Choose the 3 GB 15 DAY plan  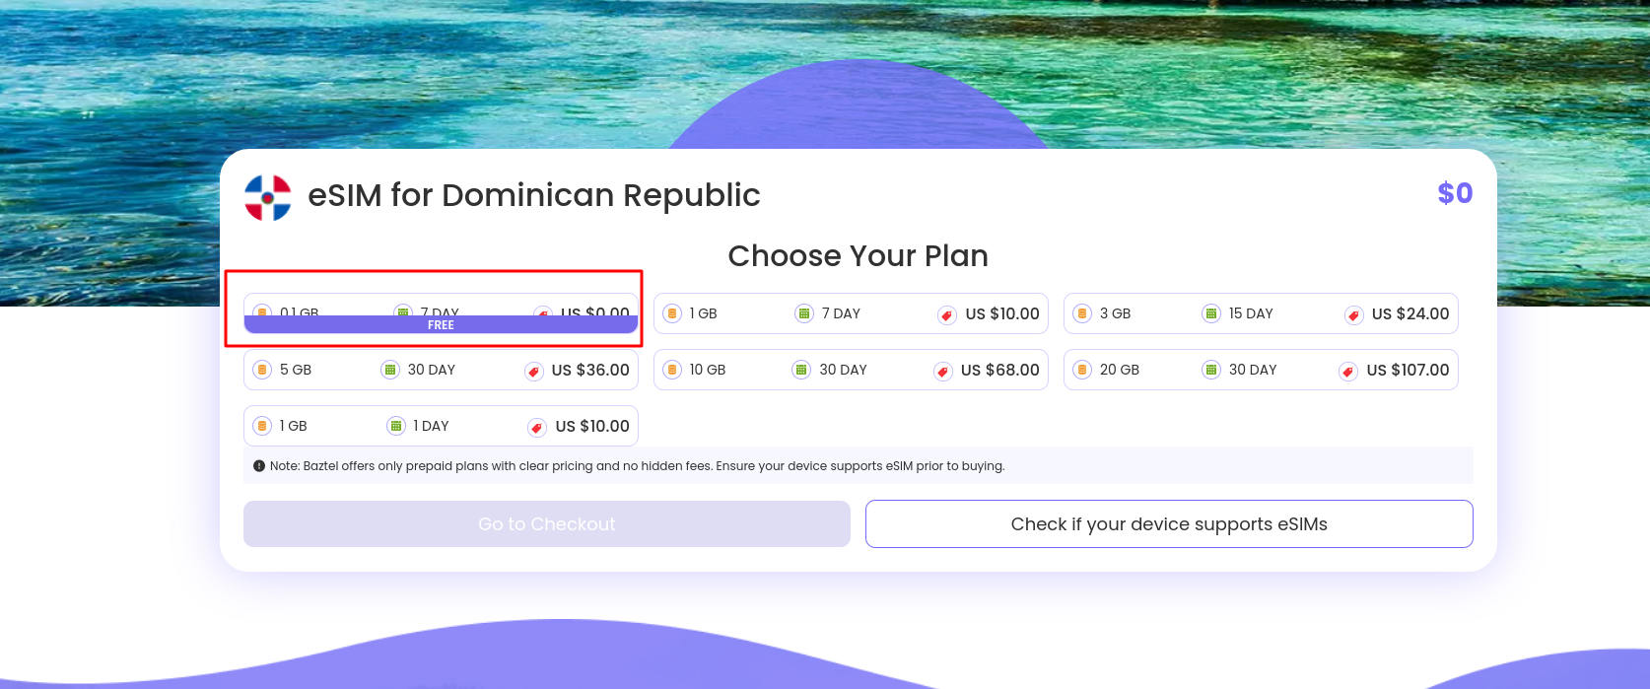click(x=1260, y=313)
